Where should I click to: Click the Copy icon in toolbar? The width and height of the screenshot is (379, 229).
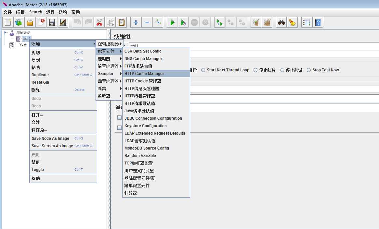(110, 22)
